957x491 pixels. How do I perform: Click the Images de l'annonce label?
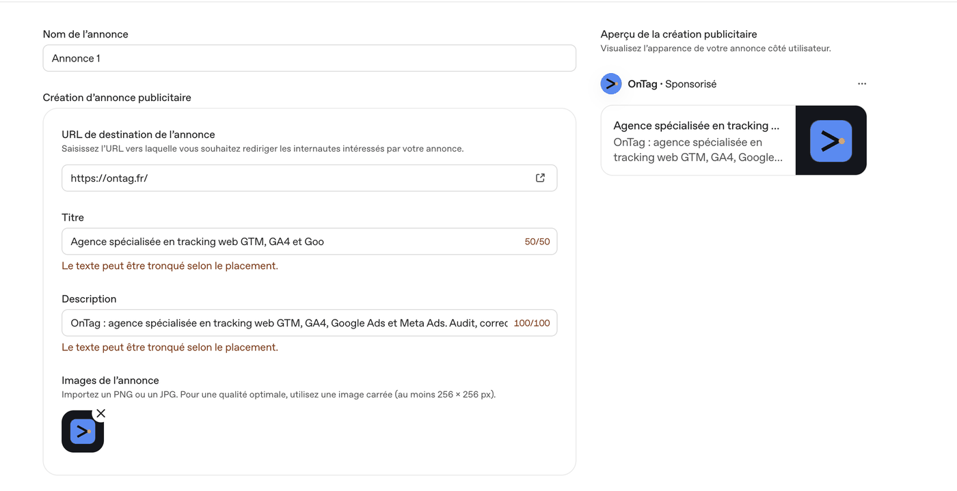tap(110, 380)
